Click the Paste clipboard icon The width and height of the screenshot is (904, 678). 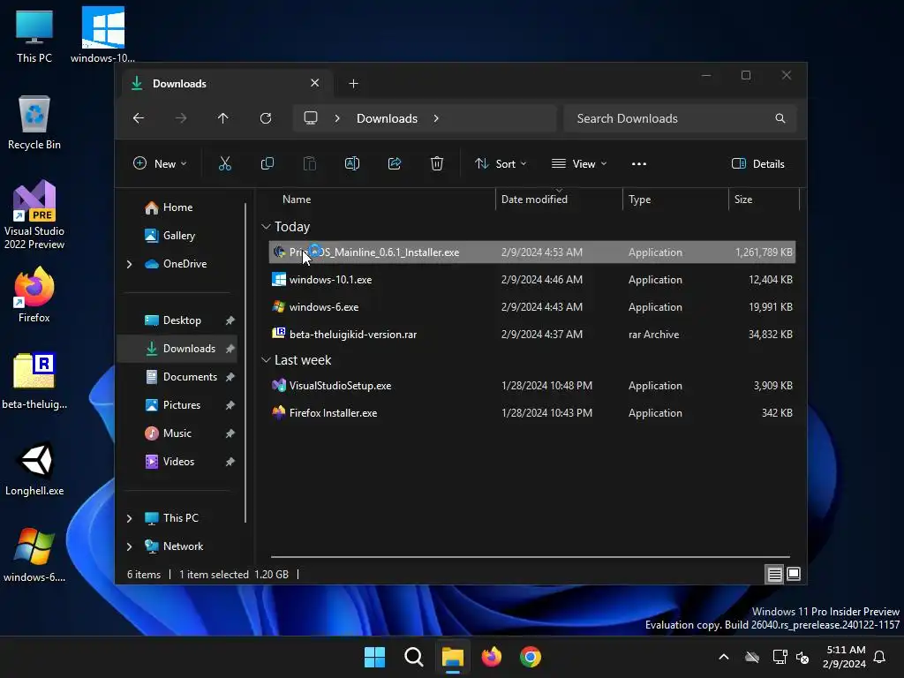point(310,163)
